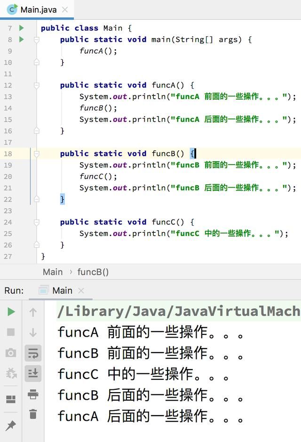The image size is (301, 442).
Task: Collapse the funcA method fold marker
Action: click(37, 85)
